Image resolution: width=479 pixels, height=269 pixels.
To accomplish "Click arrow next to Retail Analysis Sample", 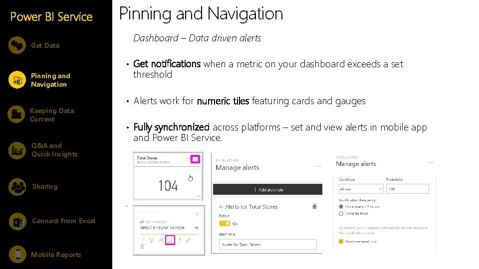I will (x=196, y=228).
